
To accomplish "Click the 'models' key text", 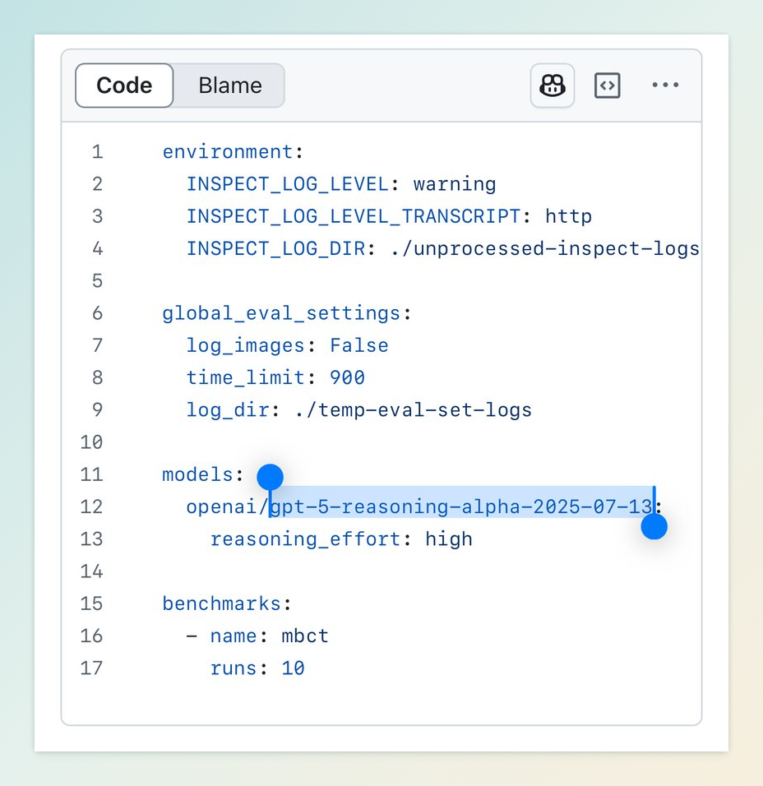I will click(x=197, y=474).
